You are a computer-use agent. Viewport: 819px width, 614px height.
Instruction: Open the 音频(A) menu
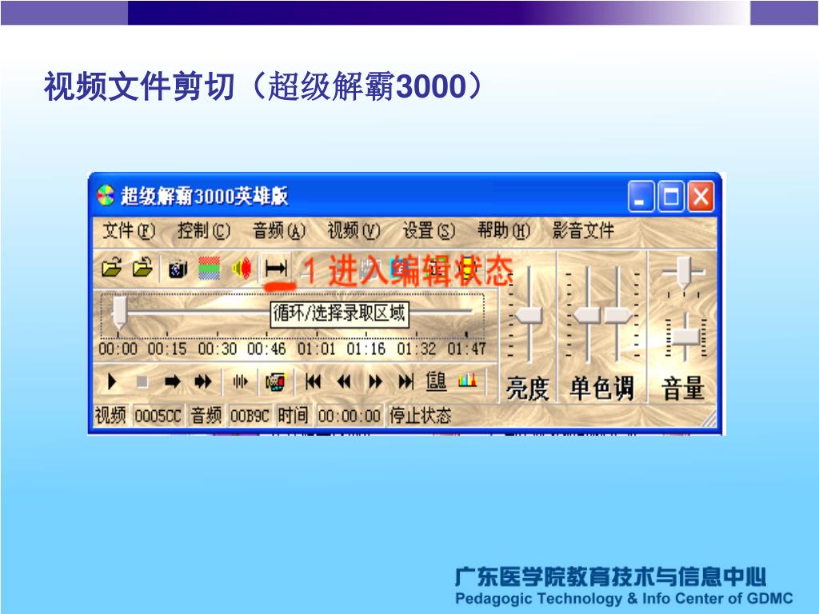point(279,230)
